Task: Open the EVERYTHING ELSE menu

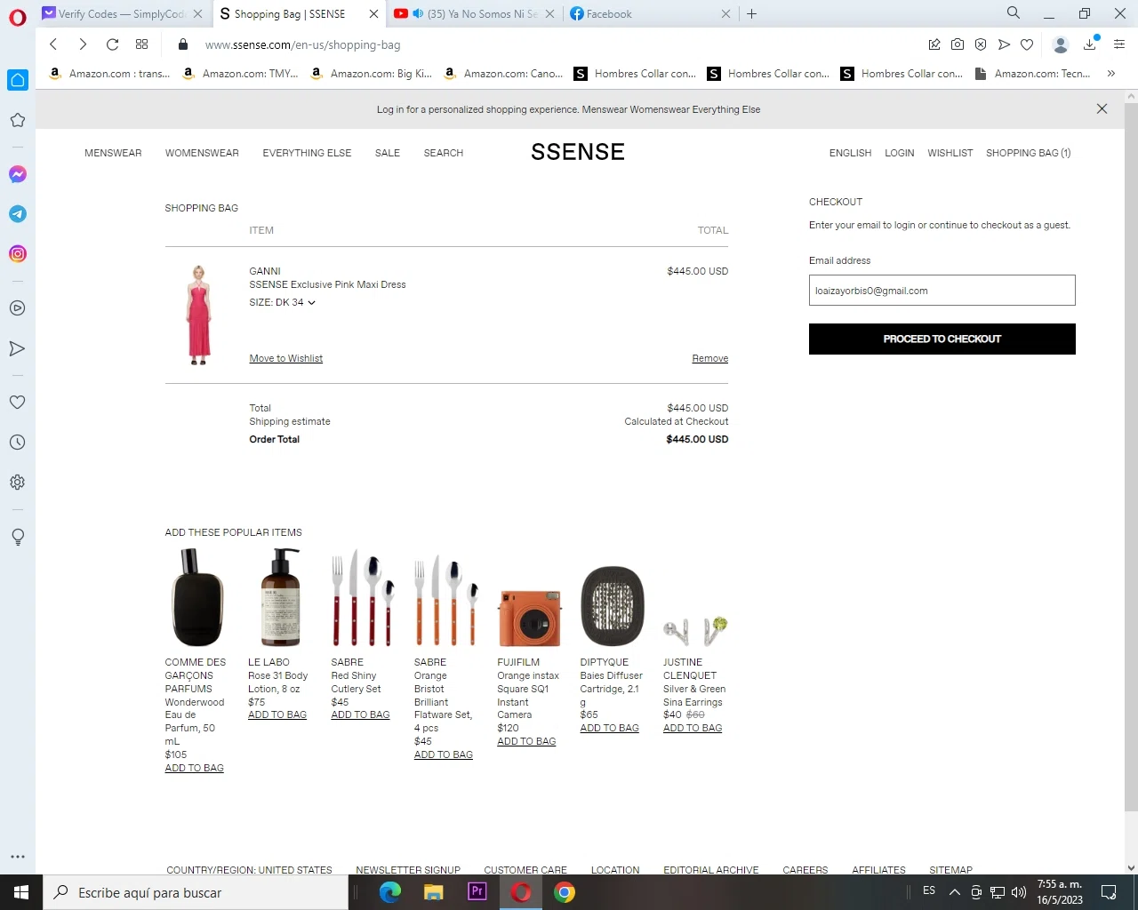Action: click(x=307, y=153)
